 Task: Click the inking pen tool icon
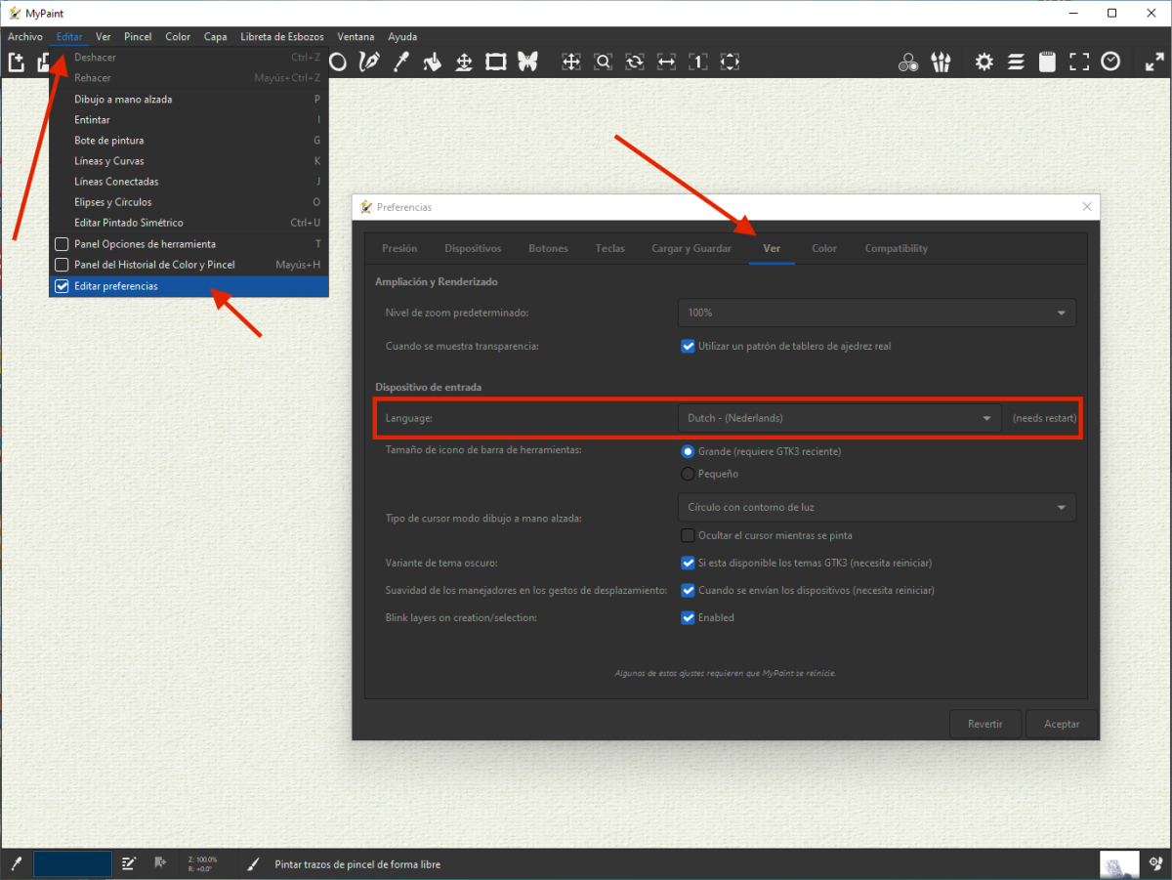coord(369,62)
